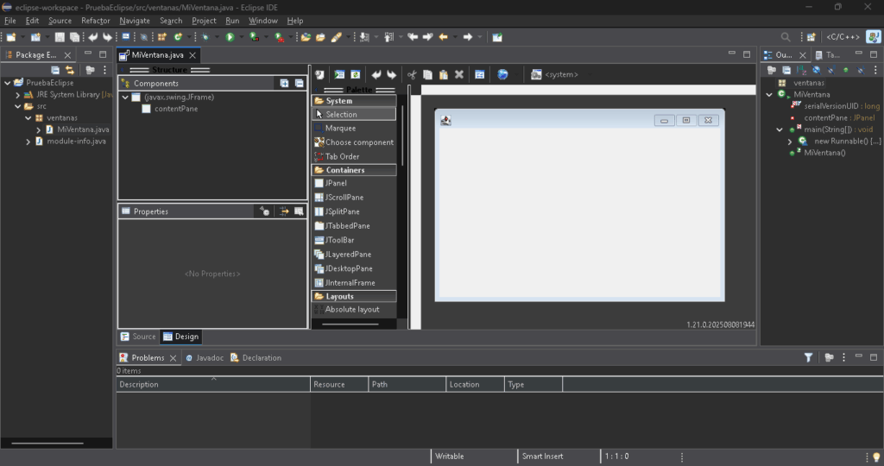Switch to the Source tab
The width and height of the screenshot is (884, 466).
click(138, 337)
